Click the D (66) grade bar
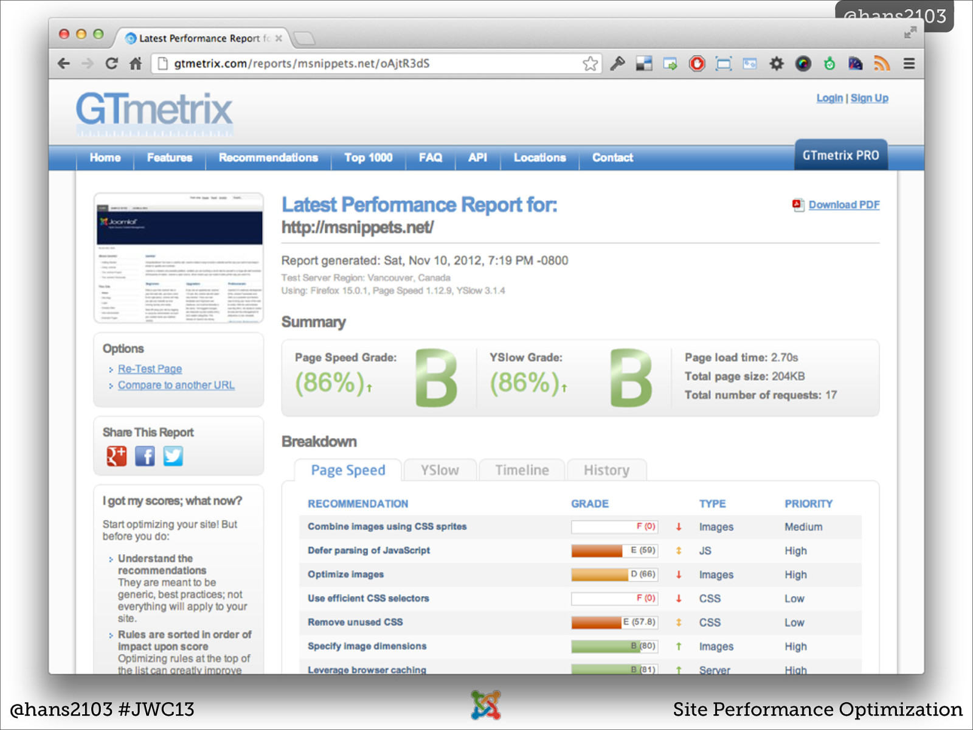 pos(614,574)
